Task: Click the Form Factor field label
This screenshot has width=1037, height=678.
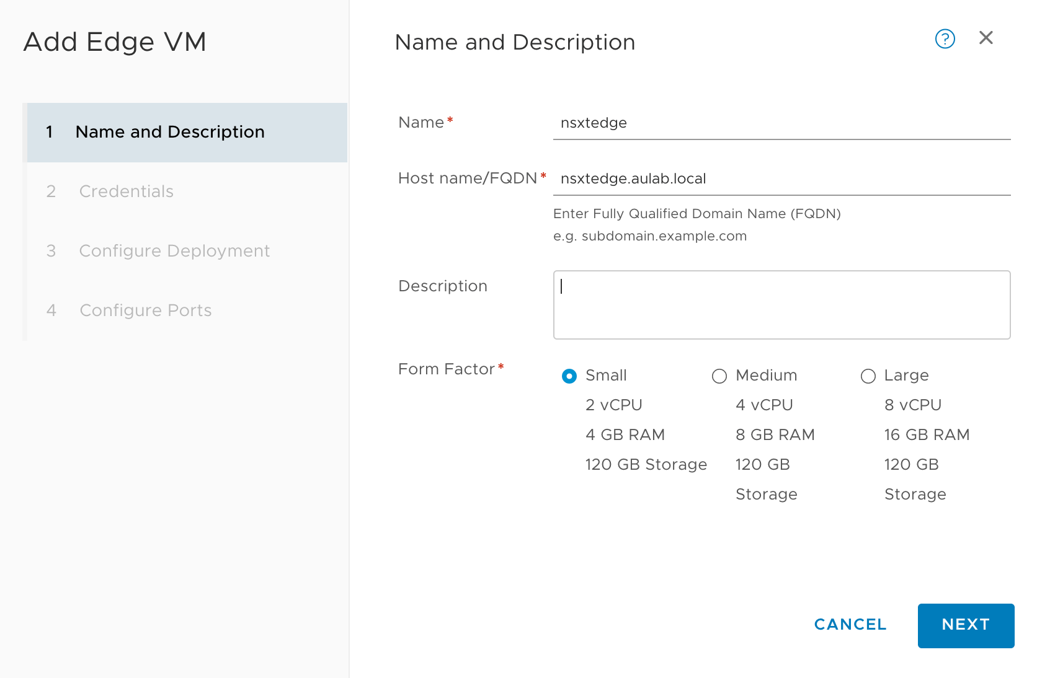Action: pos(446,369)
